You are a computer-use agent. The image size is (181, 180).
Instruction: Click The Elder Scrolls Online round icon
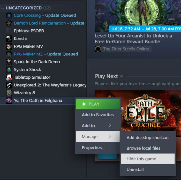click(98, 49)
